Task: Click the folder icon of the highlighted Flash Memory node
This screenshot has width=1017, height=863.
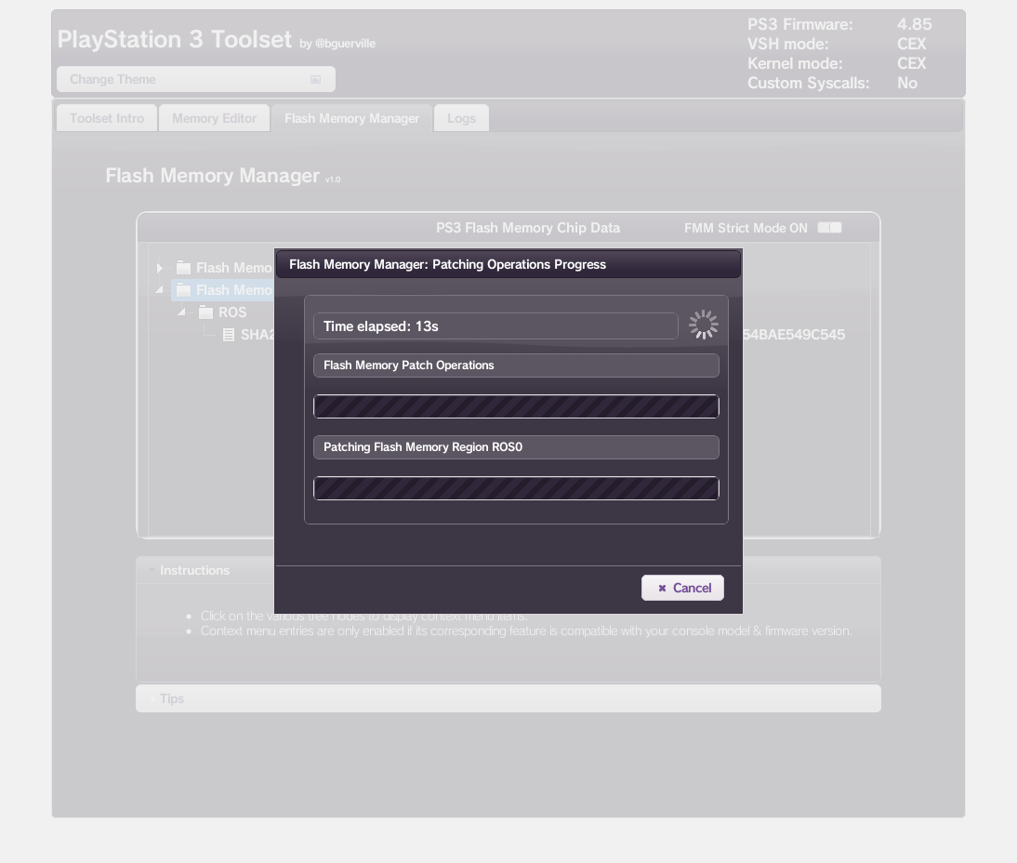Action: click(x=183, y=290)
